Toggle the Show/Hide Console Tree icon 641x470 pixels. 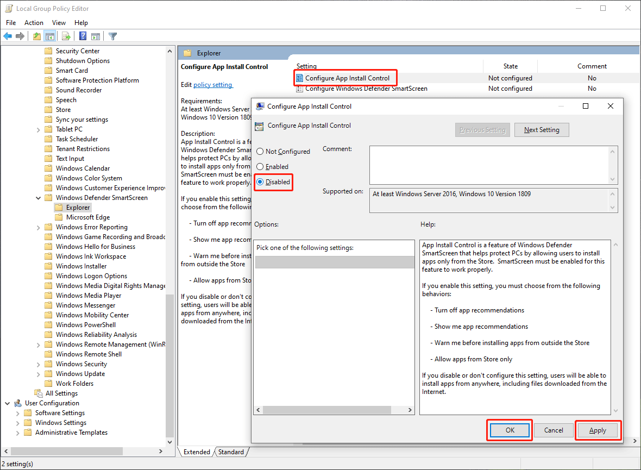50,36
